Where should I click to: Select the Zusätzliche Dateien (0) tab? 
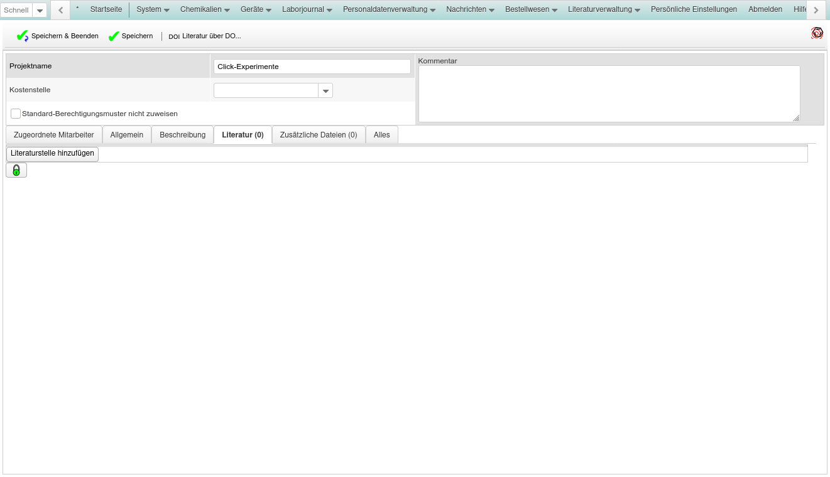tap(319, 135)
